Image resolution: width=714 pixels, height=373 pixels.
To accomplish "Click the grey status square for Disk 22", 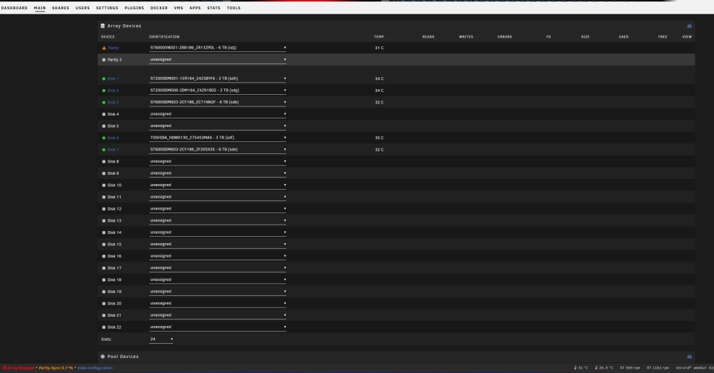I will [104, 327].
